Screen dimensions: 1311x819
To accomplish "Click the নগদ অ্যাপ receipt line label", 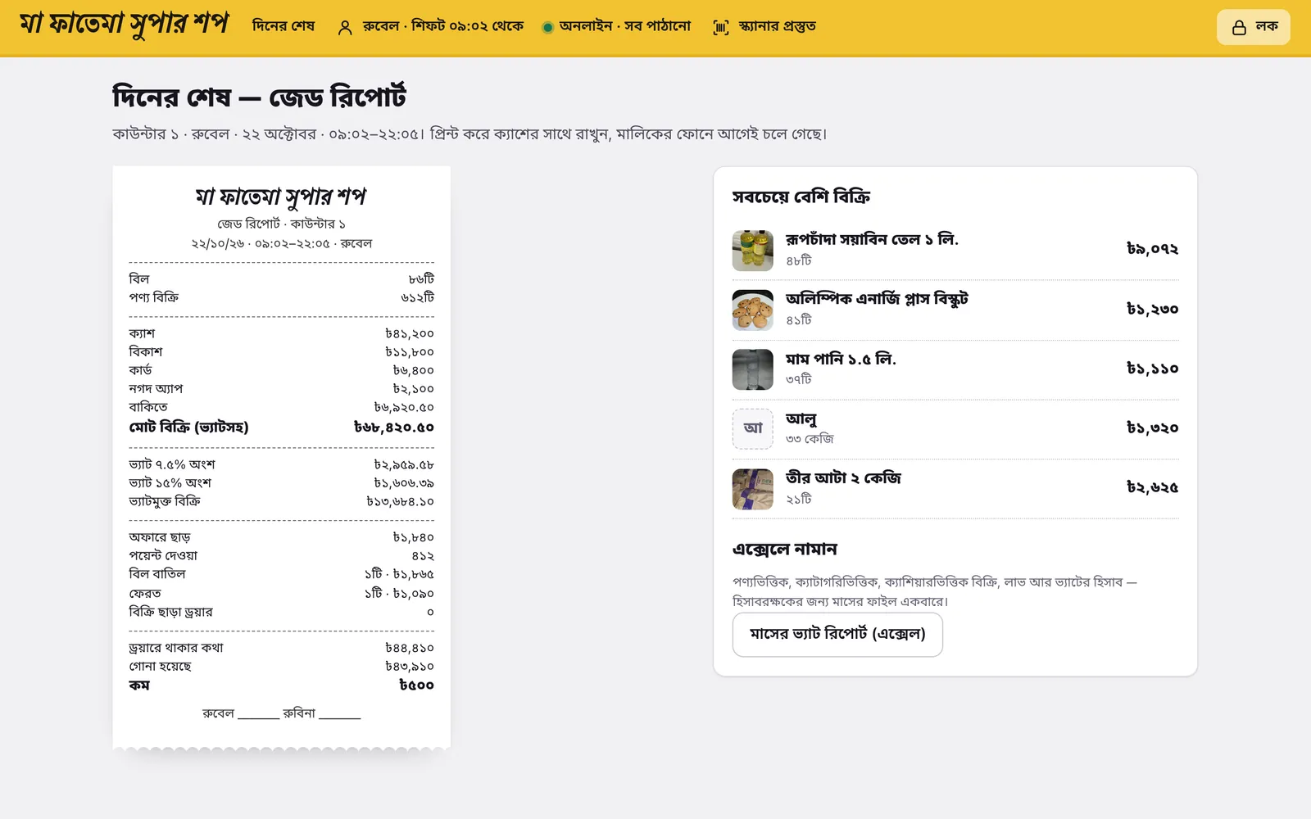I will coord(156,388).
